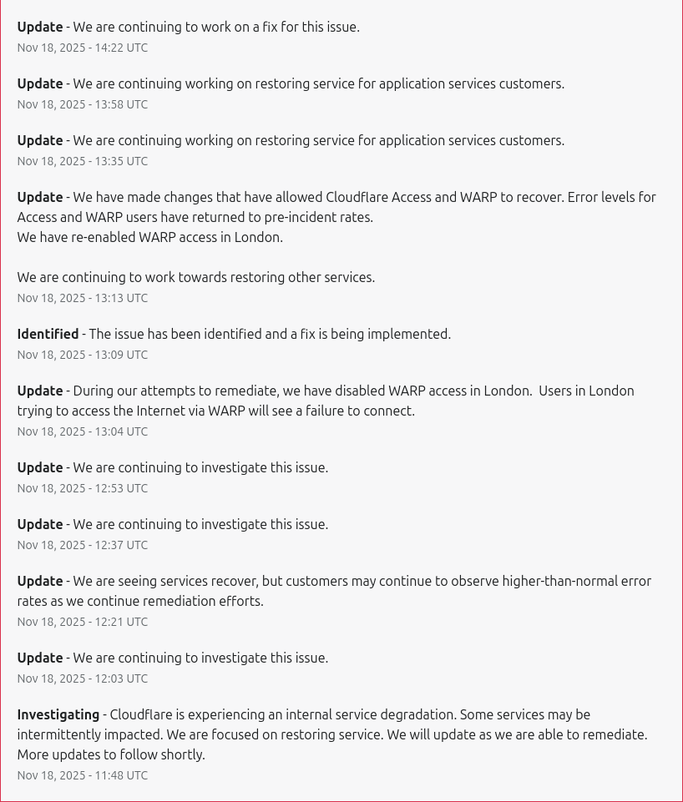Click the 12:53 UTC timestamp
The image size is (683, 802).
click(83, 488)
